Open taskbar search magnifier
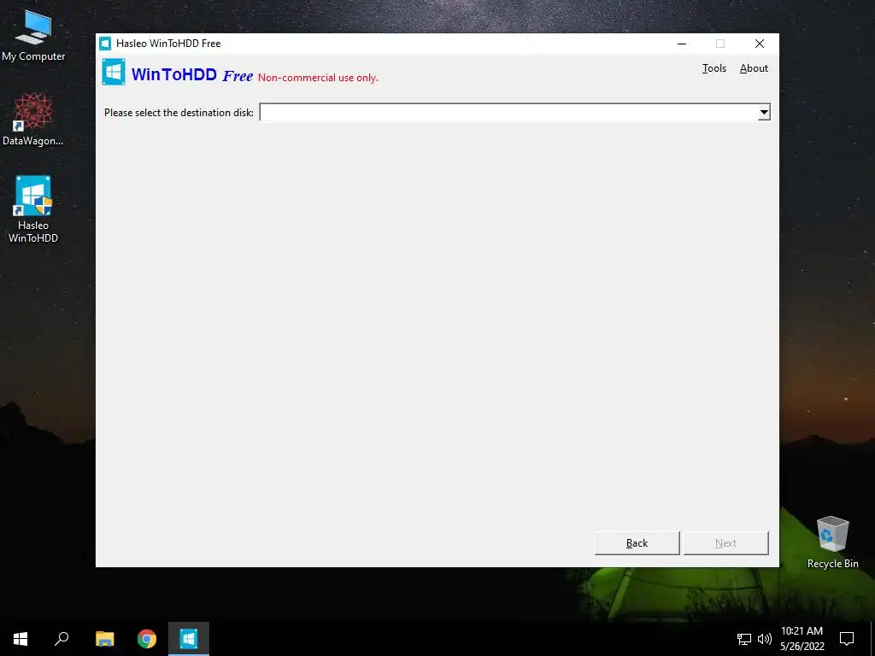This screenshot has height=656, width=875. tap(62, 639)
